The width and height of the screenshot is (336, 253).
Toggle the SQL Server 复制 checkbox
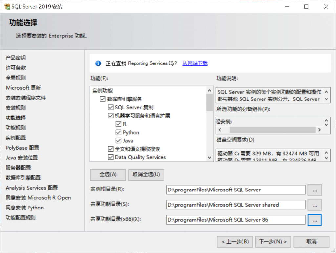point(110,107)
